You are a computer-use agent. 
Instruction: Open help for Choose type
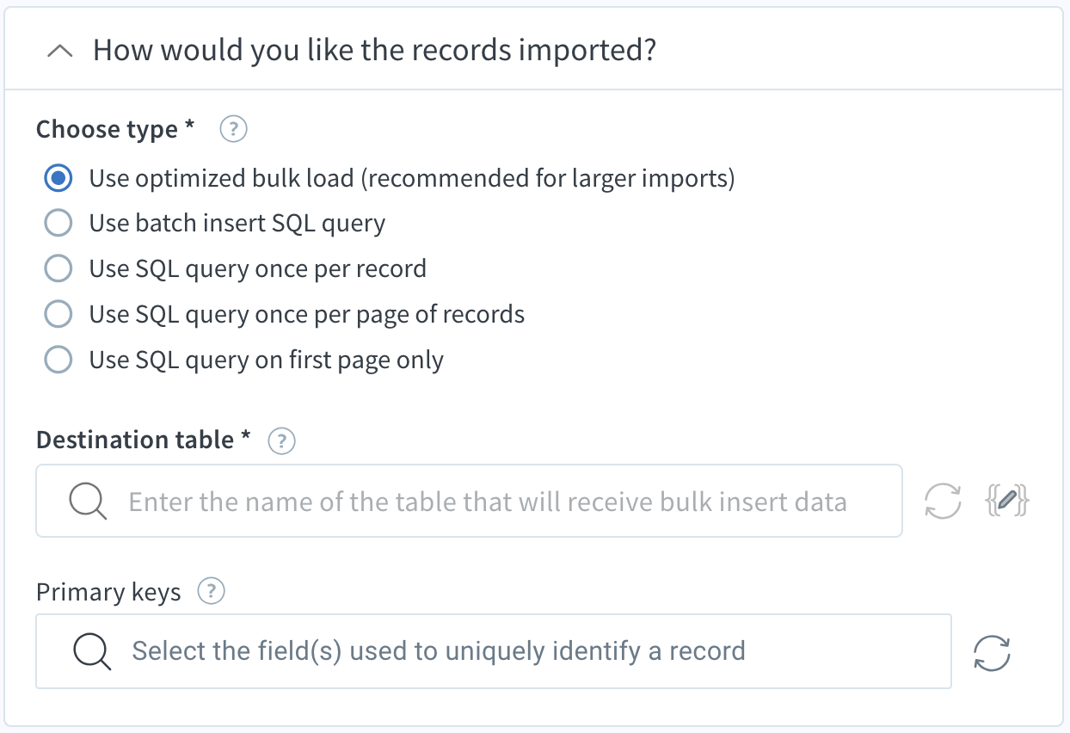(x=233, y=130)
